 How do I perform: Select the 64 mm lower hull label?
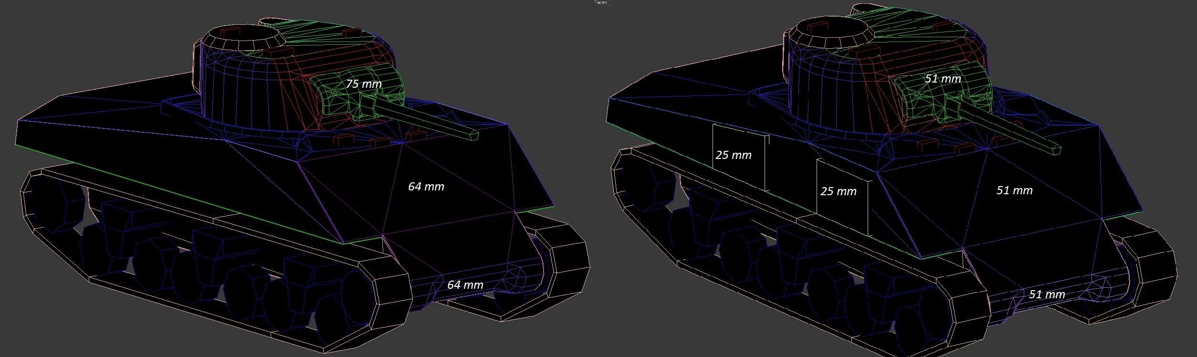[x=465, y=285]
